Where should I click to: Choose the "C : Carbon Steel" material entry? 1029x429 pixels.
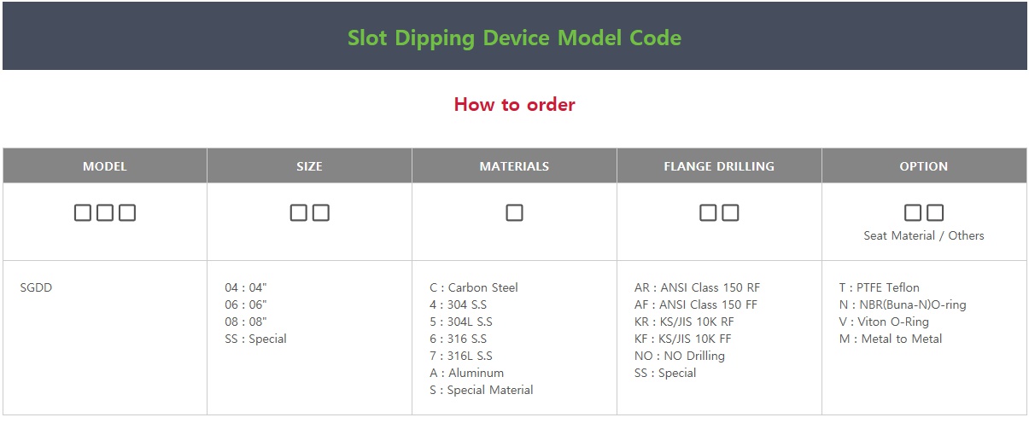tap(474, 287)
